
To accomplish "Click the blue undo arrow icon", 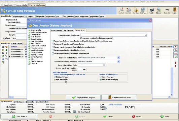I will click(x=6, y=59).
